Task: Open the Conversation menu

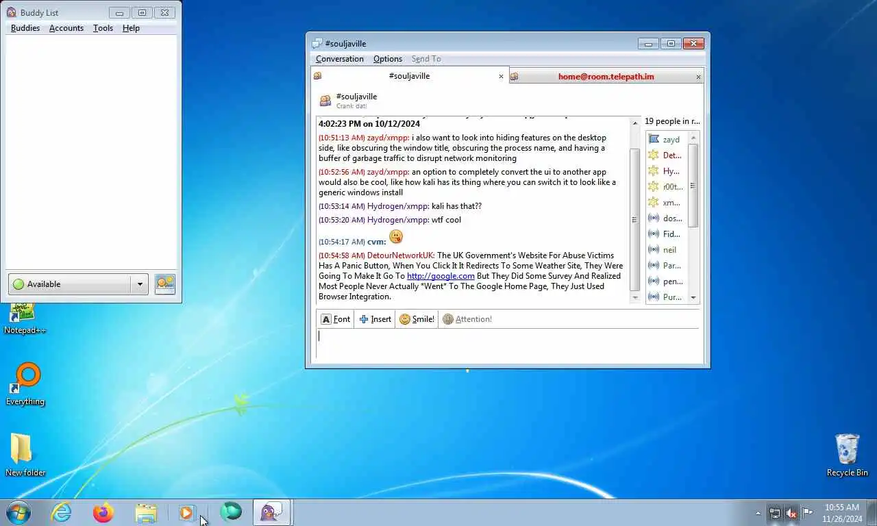Action: tap(340, 59)
